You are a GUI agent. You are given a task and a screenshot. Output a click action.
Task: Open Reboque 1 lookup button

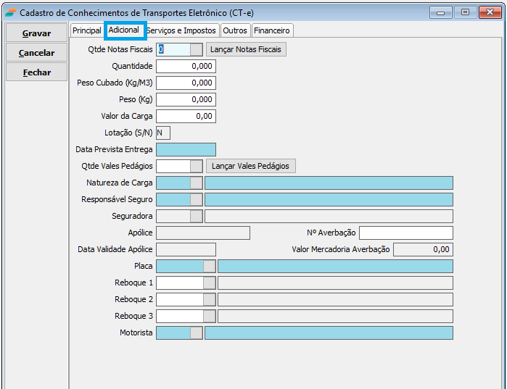(210, 283)
